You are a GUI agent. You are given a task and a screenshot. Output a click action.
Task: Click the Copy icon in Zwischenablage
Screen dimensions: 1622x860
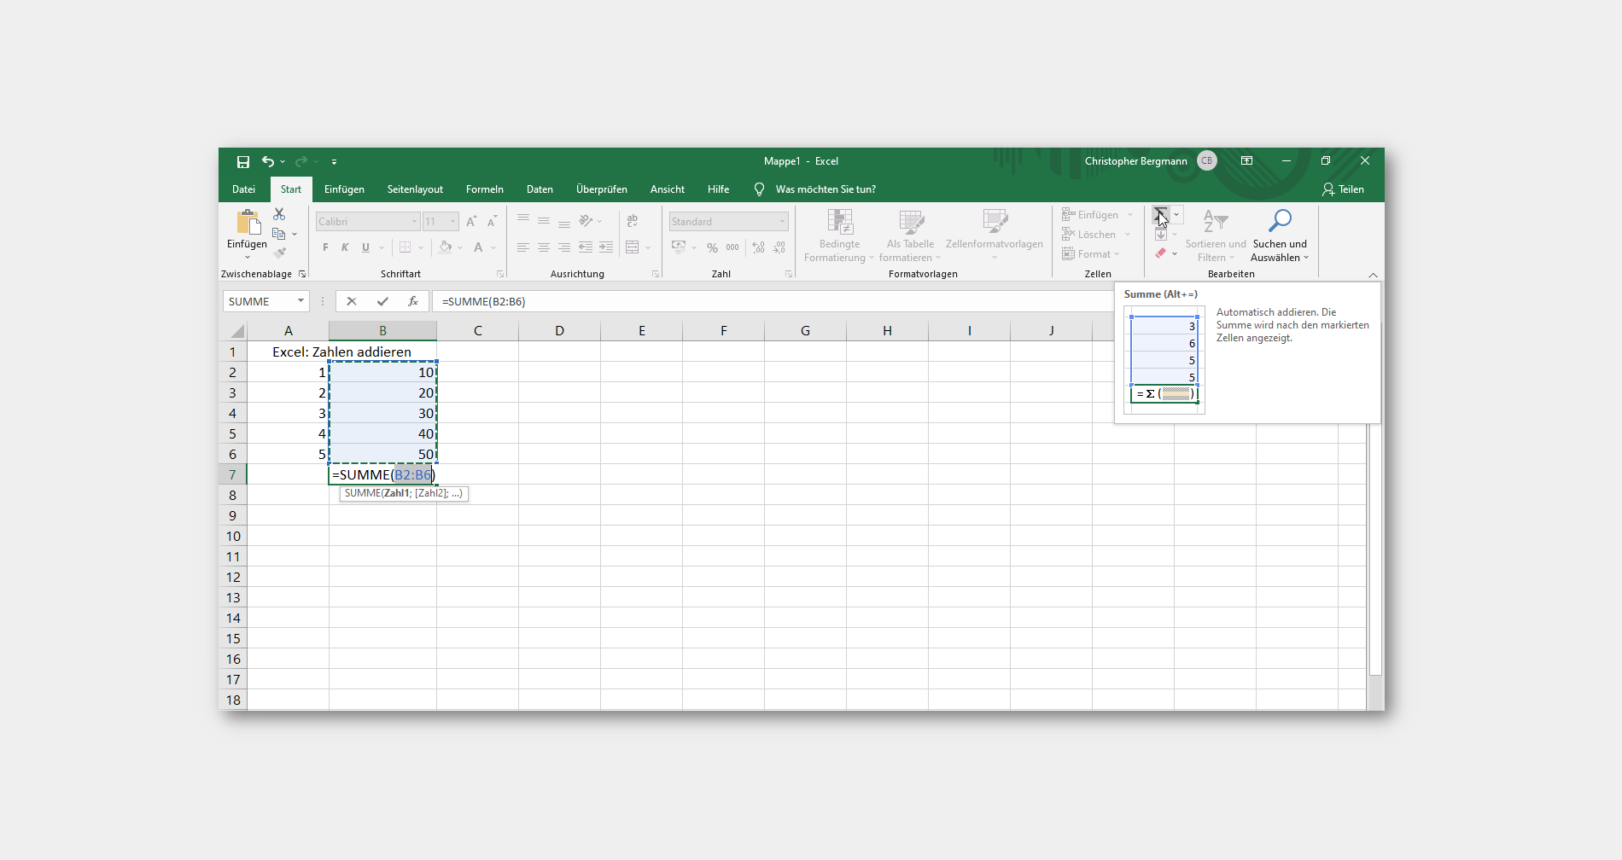pyautogui.click(x=279, y=234)
